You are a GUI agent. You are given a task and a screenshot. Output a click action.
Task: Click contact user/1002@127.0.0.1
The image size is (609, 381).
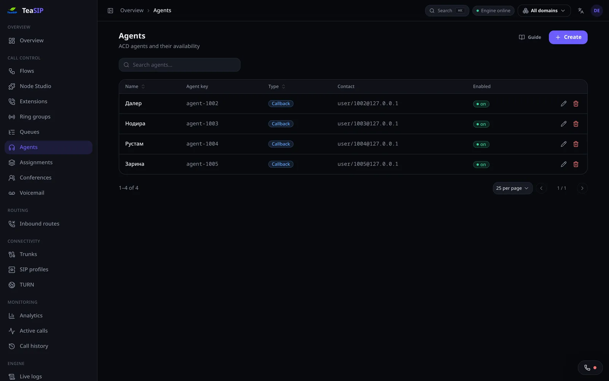[368, 104]
